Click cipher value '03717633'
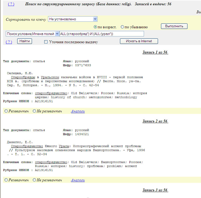This screenshot has width=201, height=198. click(83, 65)
